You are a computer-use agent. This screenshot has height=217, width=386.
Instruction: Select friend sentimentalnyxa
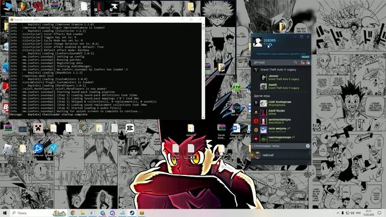tap(281, 121)
